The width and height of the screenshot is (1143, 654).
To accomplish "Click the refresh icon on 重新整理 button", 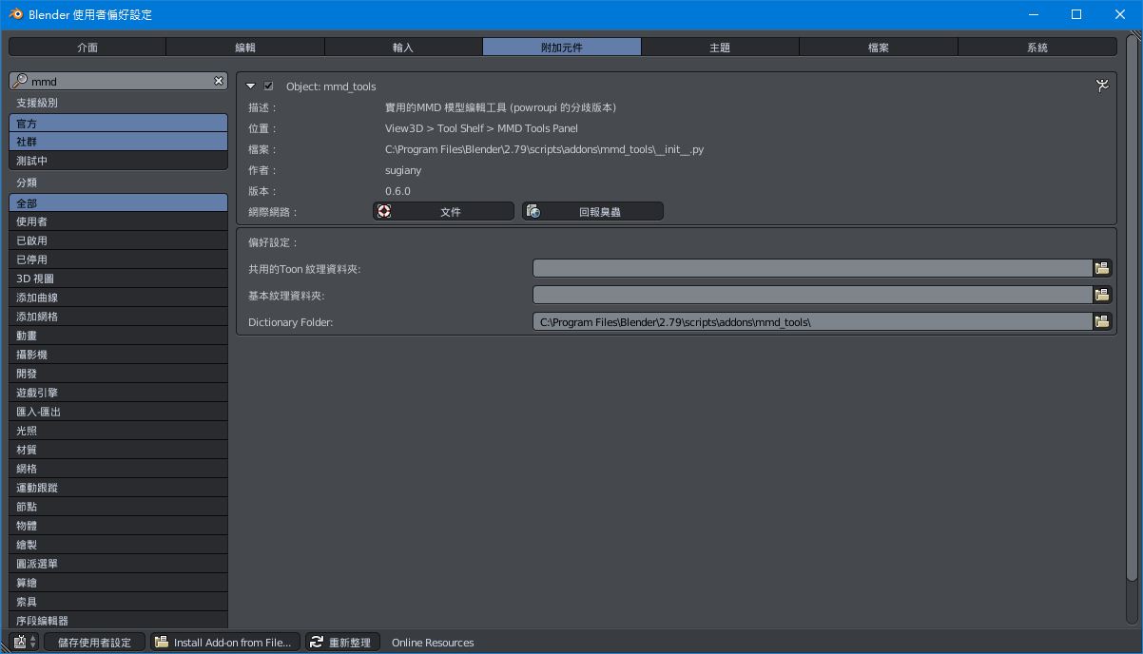I will coord(316,642).
